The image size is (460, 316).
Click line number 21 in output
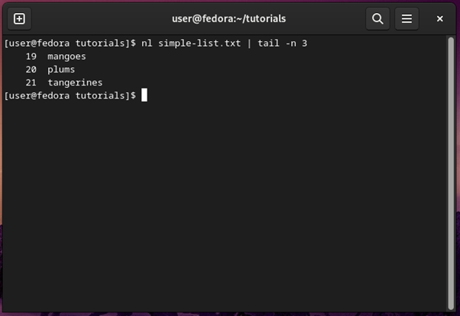pos(31,82)
